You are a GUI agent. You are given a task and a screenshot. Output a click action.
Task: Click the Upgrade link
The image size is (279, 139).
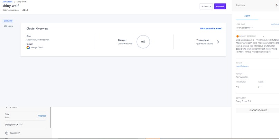coord(42,116)
